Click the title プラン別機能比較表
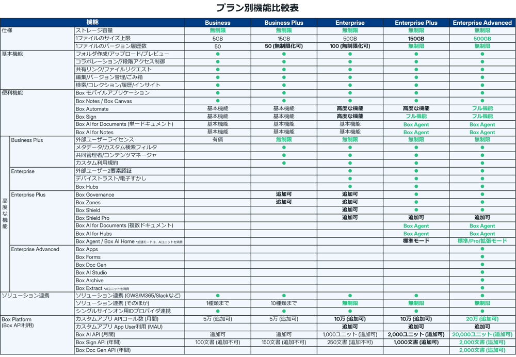 [x=257, y=8]
